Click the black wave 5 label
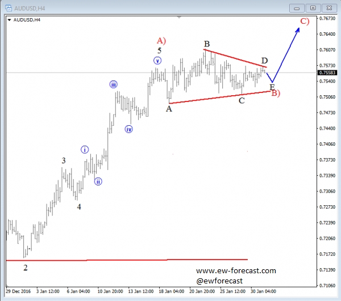The height and width of the screenshot is (301, 341). pos(159,51)
